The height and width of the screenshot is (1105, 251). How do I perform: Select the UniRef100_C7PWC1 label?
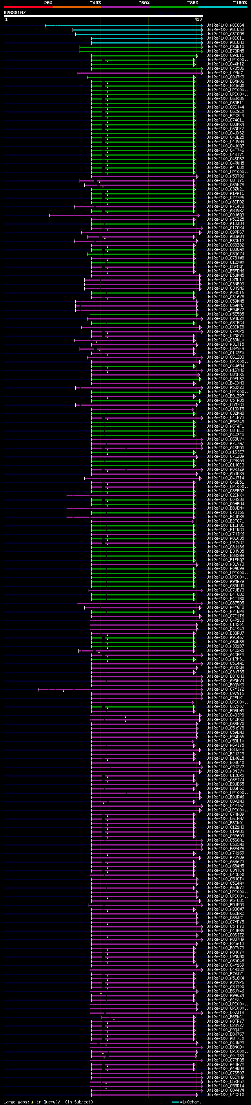225,73
